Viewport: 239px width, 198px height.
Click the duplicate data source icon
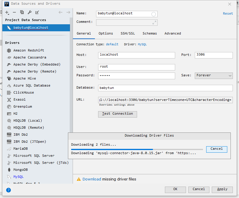click(x=22, y=12)
